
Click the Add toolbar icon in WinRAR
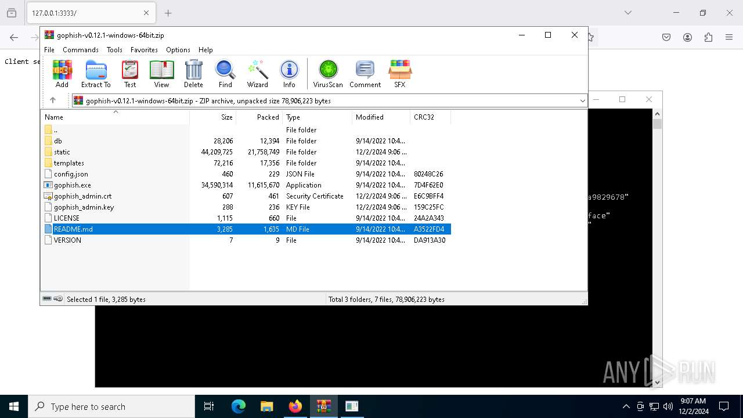[62, 74]
